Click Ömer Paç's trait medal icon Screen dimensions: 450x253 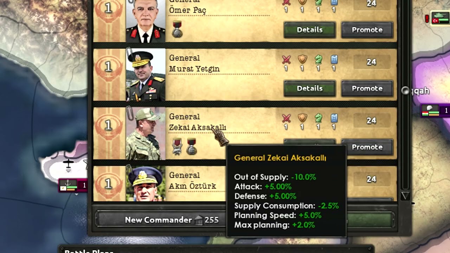[x=177, y=28]
